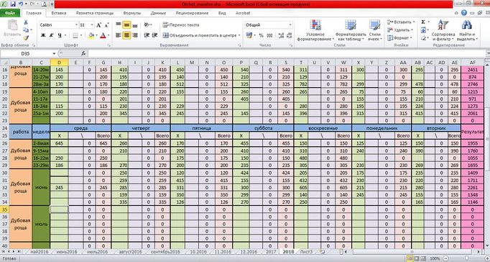Open Find and Select binoculars icon

click(466, 24)
